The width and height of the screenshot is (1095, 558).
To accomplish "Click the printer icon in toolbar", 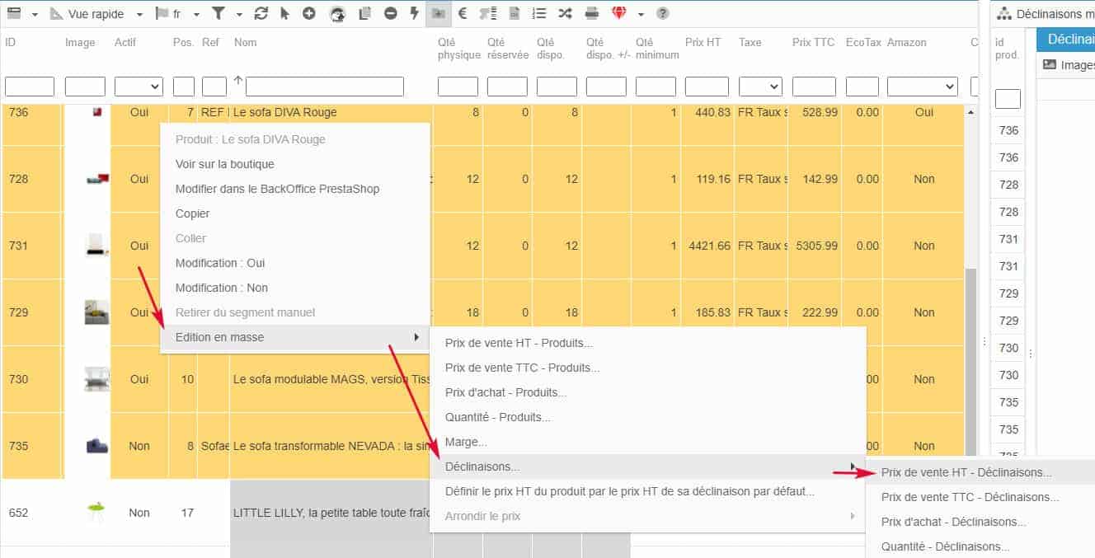I will 591,13.
